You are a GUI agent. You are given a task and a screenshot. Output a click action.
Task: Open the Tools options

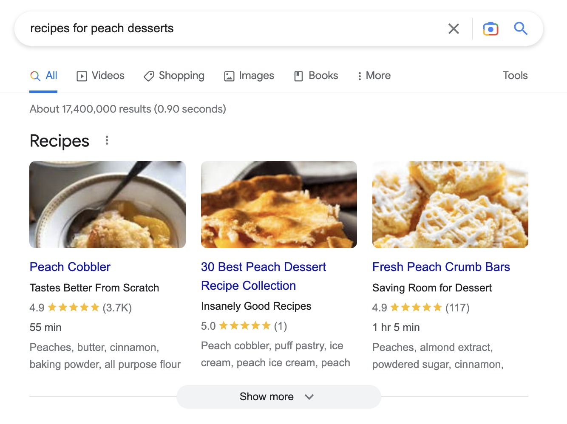point(515,75)
